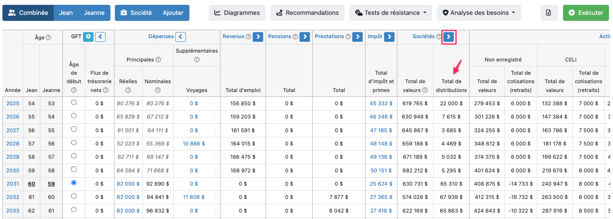Open the 25 624 $ tax amount
Image resolution: width=613 pixels, height=219 pixels.
click(381, 184)
